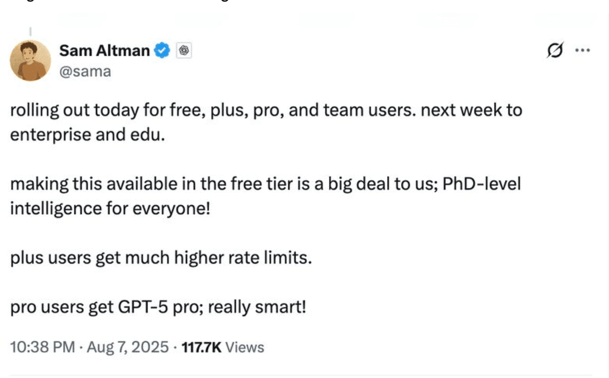Click the "enterprise and edu." text line
The height and width of the screenshot is (378, 609).
pyautogui.click(x=88, y=135)
